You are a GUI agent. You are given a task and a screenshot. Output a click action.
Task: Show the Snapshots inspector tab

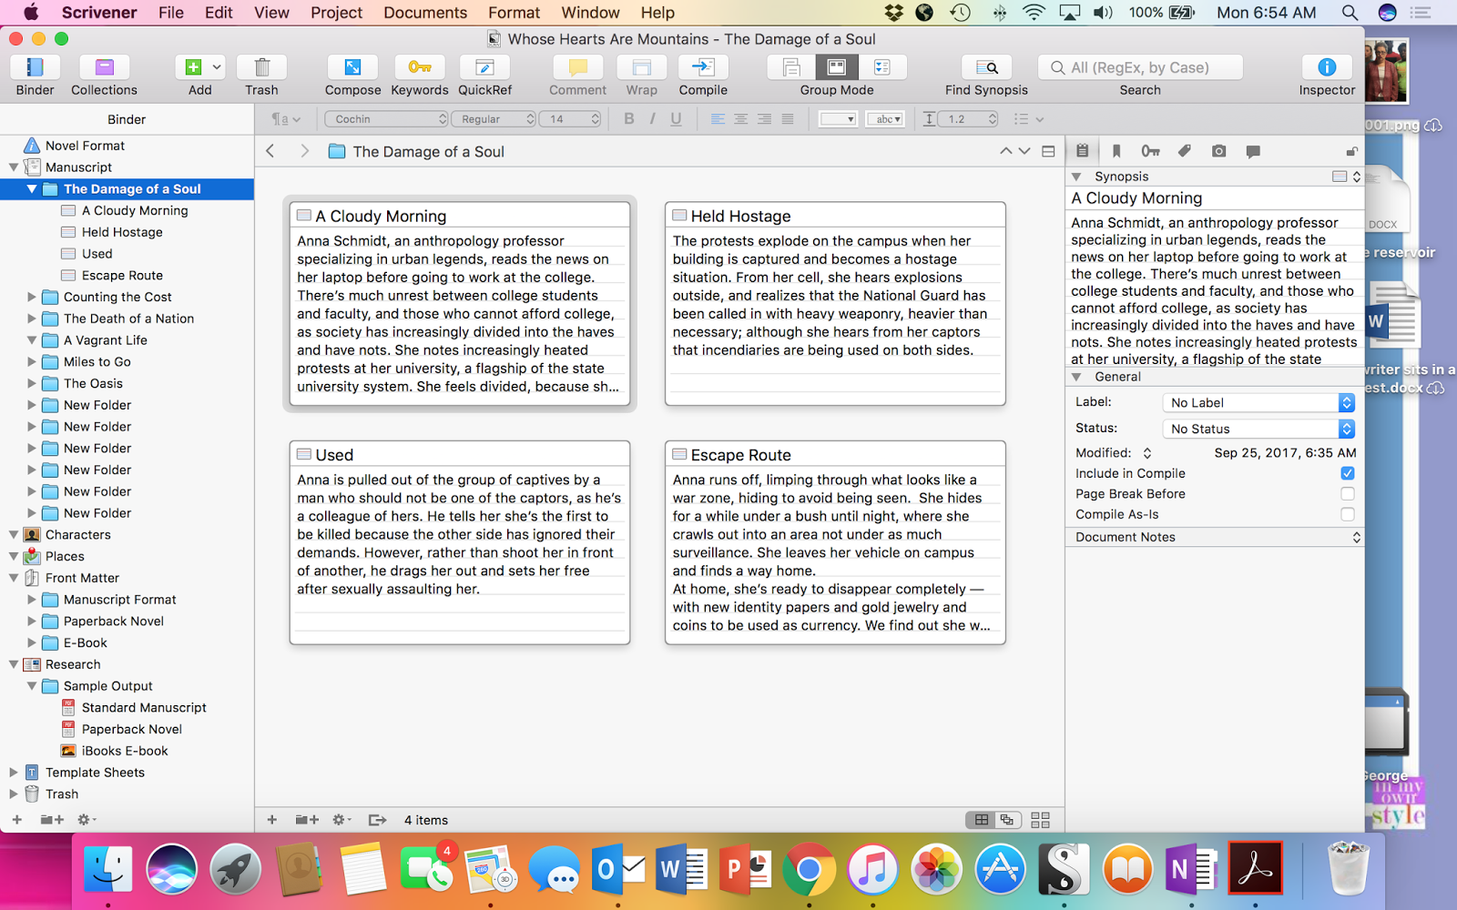(1218, 151)
